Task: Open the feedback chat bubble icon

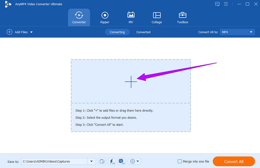Action: pos(217,4)
